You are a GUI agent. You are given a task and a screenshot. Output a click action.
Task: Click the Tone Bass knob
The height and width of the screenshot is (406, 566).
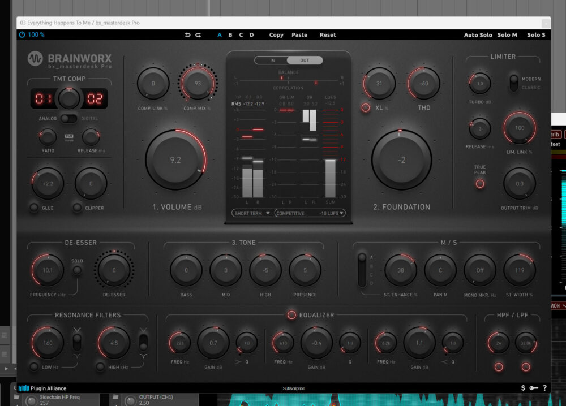tap(186, 270)
